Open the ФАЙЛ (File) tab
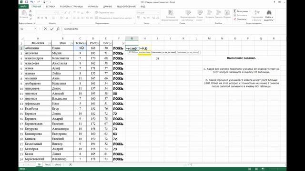Screen dimensions: 305x171 (23, 6)
